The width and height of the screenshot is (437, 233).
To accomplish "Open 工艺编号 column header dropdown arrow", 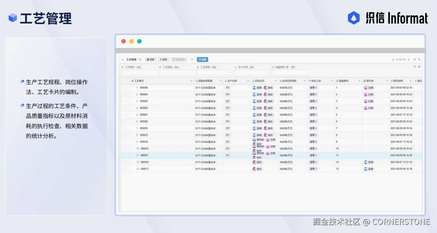I will (x=191, y=81).
